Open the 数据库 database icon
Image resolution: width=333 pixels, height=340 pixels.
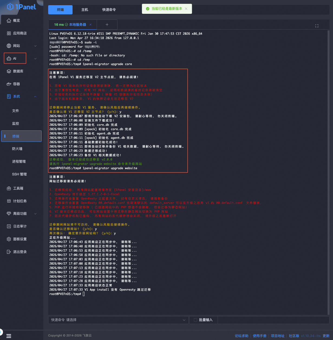9,71
